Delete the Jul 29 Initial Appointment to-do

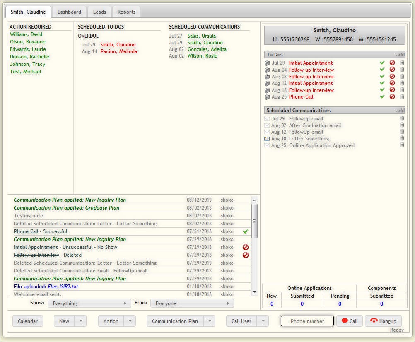pyautogui.click(x=402, y=63)
